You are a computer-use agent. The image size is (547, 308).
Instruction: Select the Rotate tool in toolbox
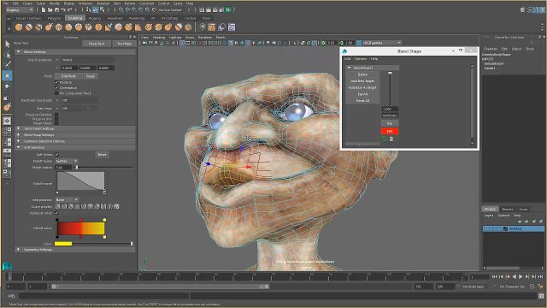(x=8, y=86)
